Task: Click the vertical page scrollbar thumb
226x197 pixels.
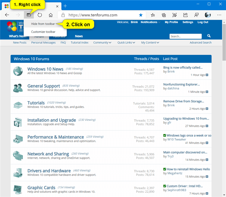Action: pyautogui.click(x=224, y=42)
